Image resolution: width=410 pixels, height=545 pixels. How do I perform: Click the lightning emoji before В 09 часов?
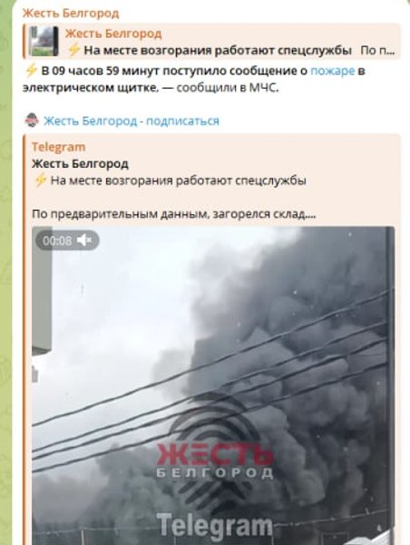point(31,71)
